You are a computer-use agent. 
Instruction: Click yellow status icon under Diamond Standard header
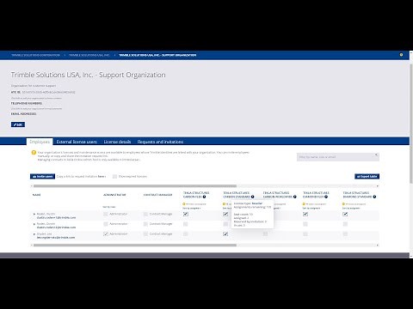pyautogui.click(x=343, y=204)
